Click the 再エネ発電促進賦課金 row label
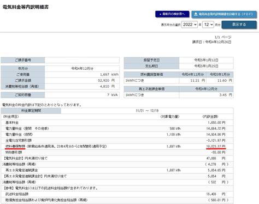This screenshot has height=204, width=259. click(22, 170)
